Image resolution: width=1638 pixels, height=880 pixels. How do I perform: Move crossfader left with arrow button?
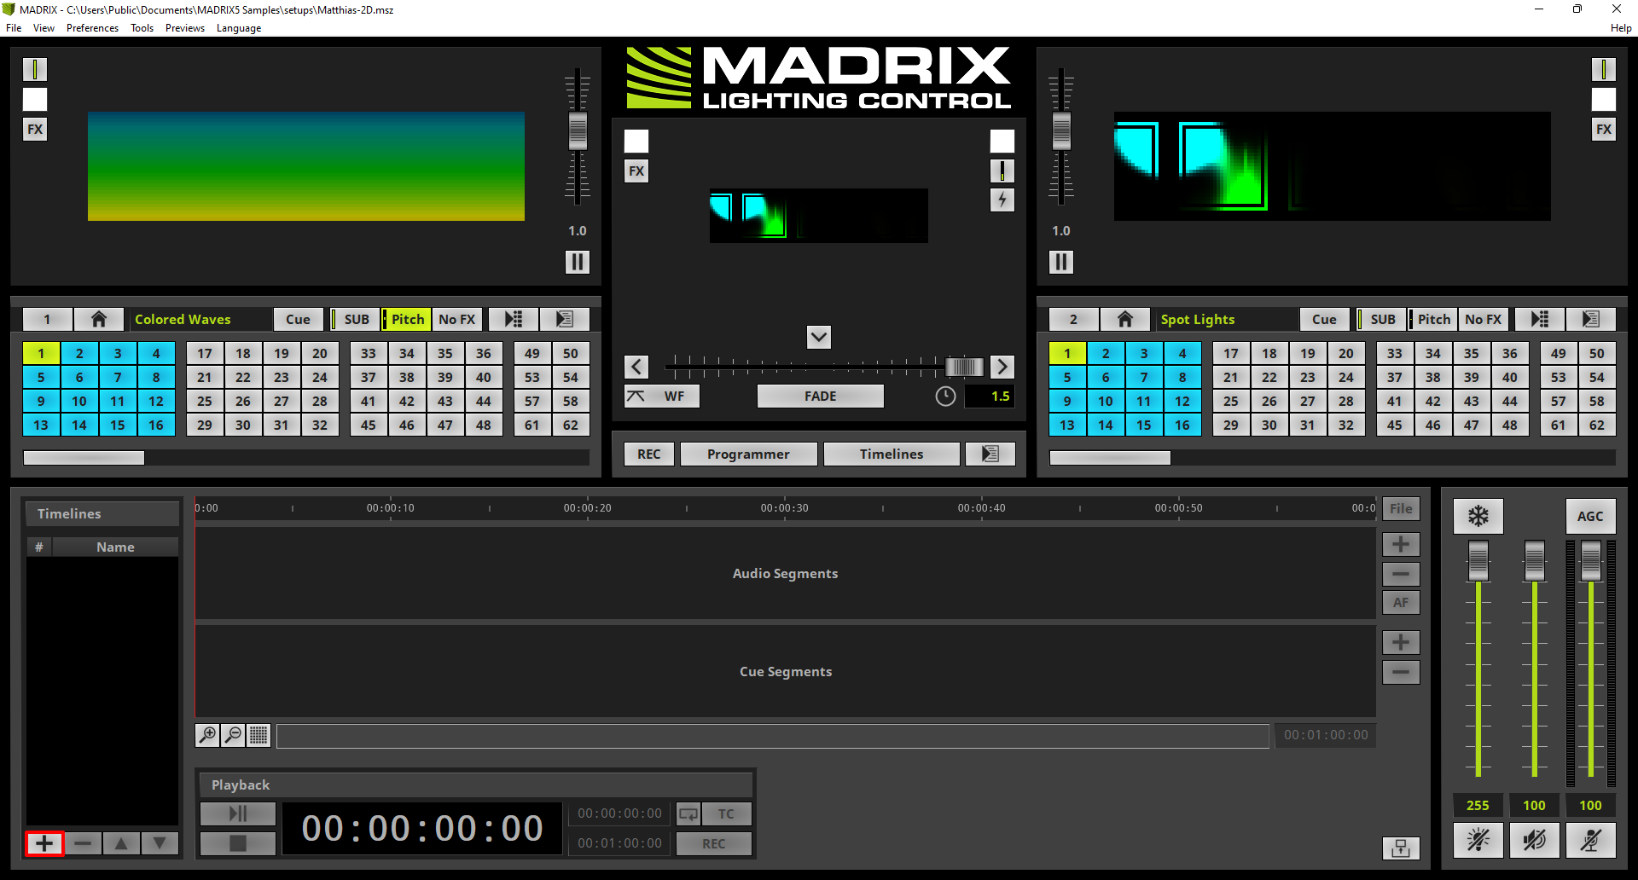[x=636, y=367]
